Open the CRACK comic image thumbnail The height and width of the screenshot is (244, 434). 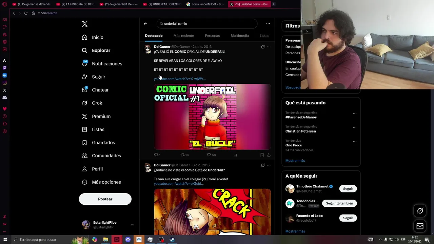click(x=212, y=212)
